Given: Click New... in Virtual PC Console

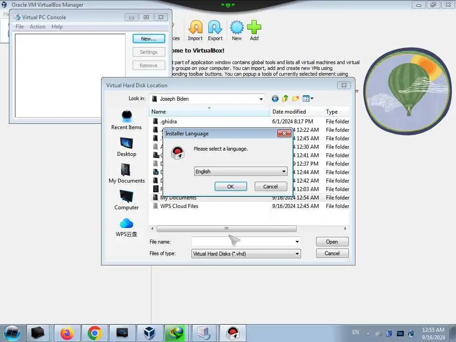Looking at the screenshot, I should pyautogui.click(x=149, y=39).
